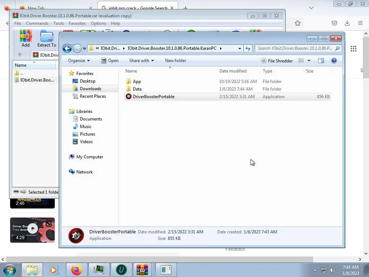Expand address bar history dropdown
Screen dimensions: 369x277
[x=240, y=49]
